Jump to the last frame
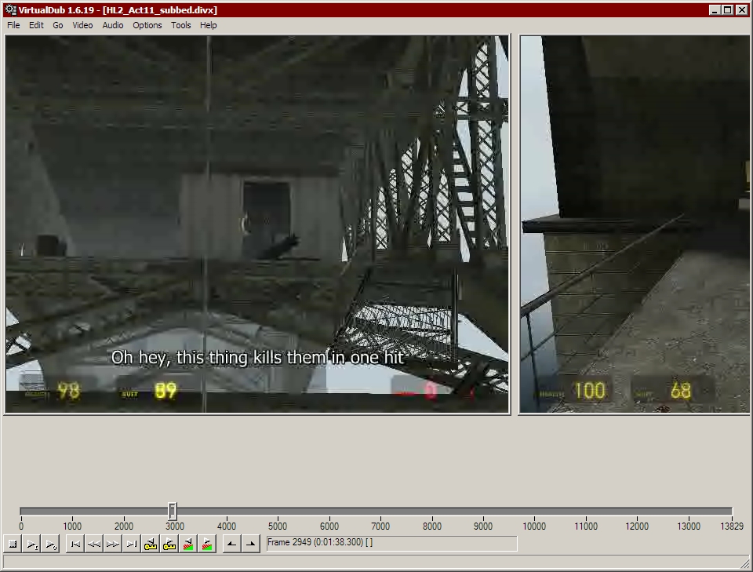This screenshot has height=572, width=753. (131, 544)
